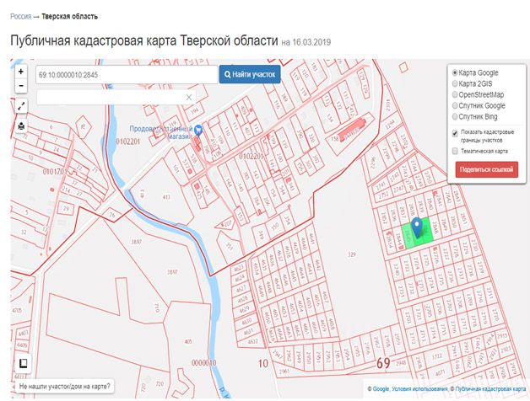Screen dimensions: 530x401
Task: Open the Россия breadcrumb link
Action: (x=20, y=16)
